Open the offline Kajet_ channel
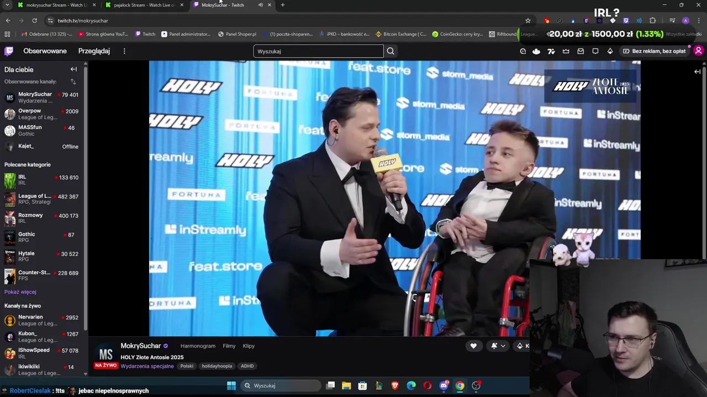707x397 pixels. tap(42, 147)
